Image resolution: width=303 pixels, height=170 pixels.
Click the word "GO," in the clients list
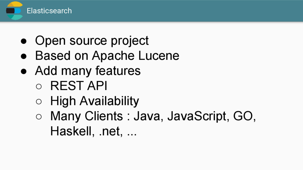click(x=244, y=116)
